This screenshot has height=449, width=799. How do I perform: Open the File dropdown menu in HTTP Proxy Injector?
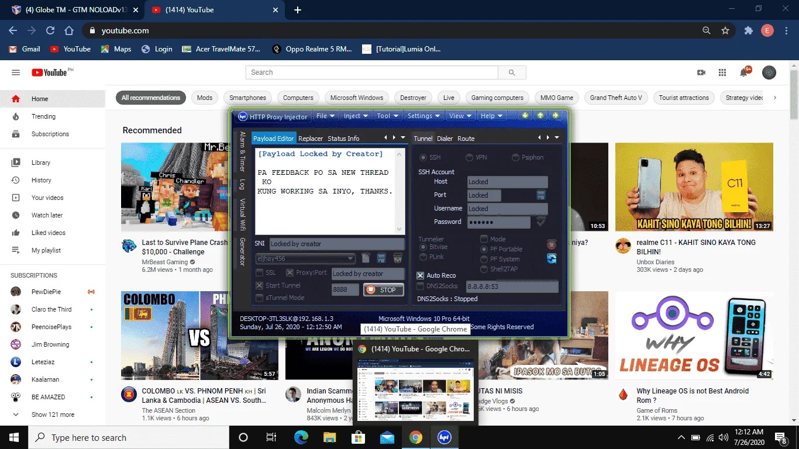pyautogui.click(x=326, y=116)
